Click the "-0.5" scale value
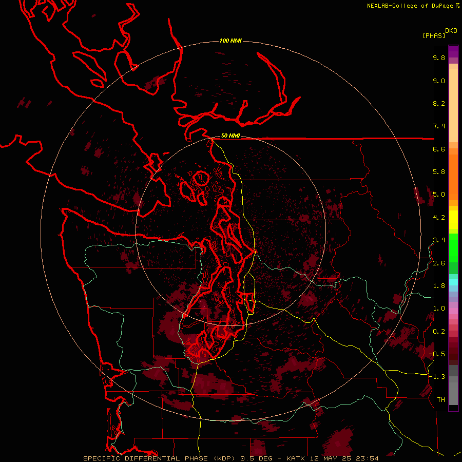Screen dimensions: 462x462 coord(437,354)
